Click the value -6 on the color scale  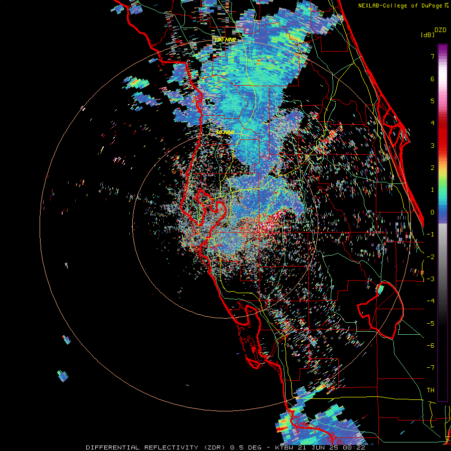[x=430, y=346]
